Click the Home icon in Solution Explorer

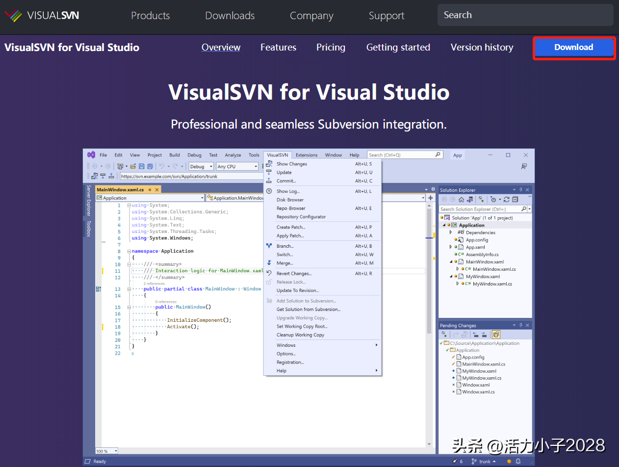462,199
